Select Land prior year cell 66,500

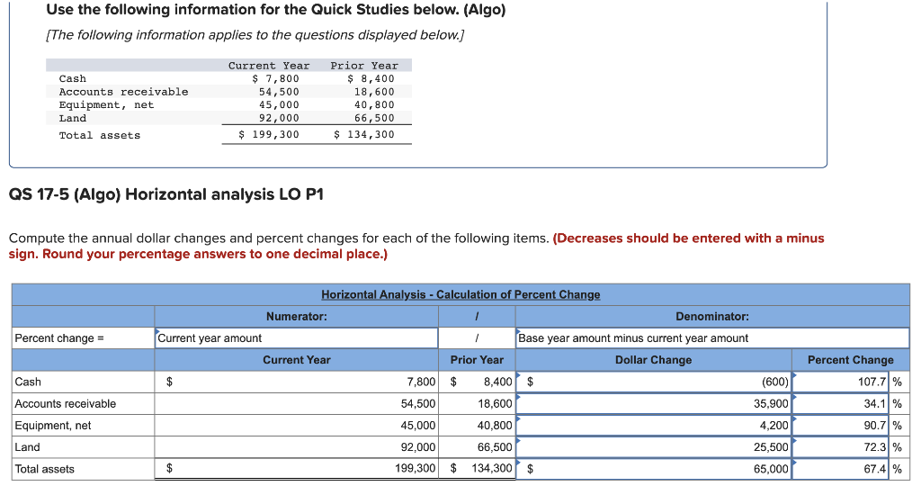click(x=477, y=447)
